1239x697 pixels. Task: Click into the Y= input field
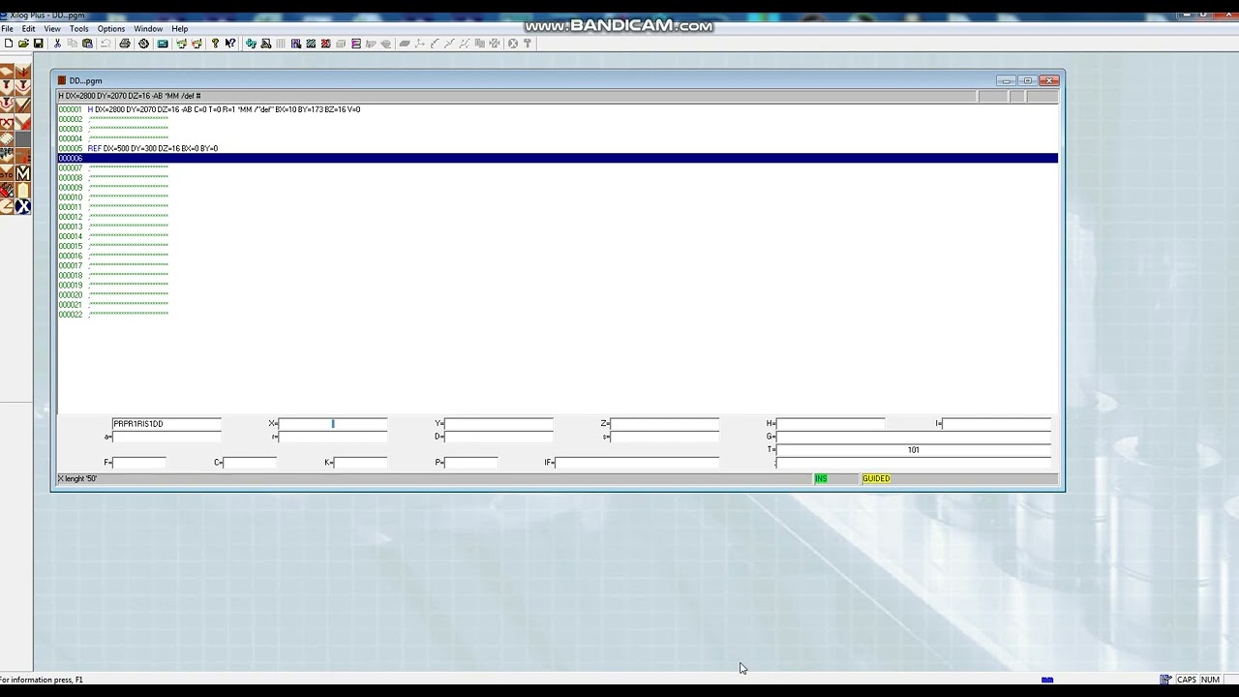tap(499, 423)
